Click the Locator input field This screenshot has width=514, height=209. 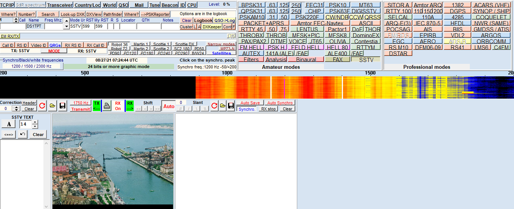[128, 26]
